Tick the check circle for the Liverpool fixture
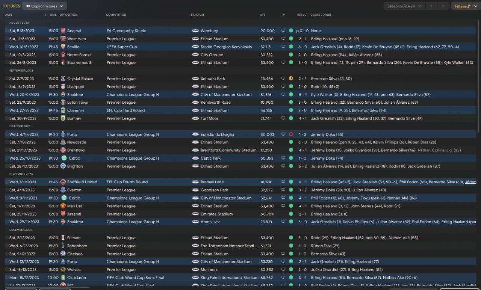The width and height of the screenshot is (481, 290). click(x=7, y=87)
